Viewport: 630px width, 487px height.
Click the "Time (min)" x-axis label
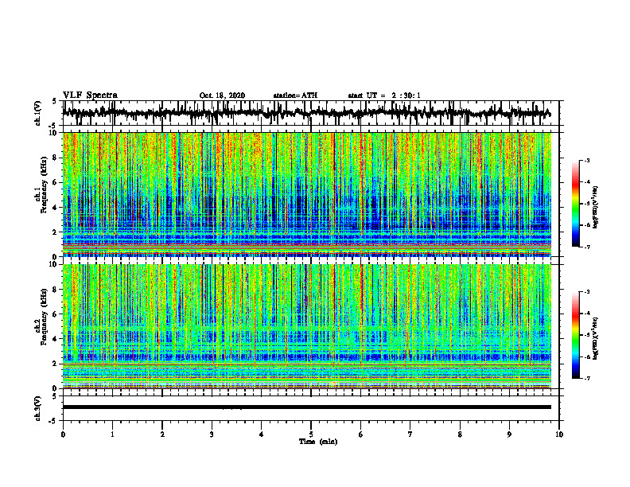318,442
